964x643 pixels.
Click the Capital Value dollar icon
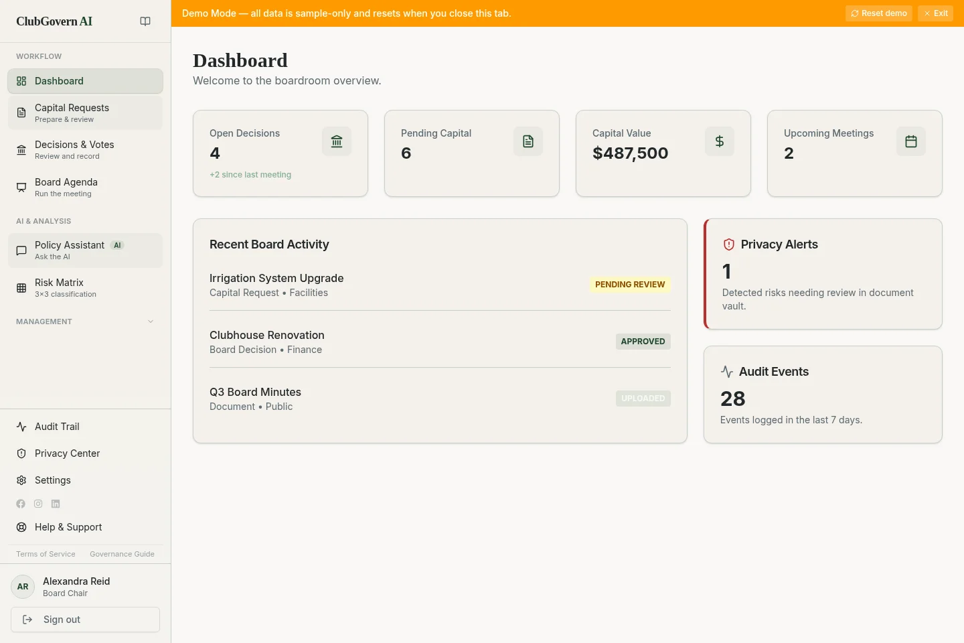tap(720, 141)
